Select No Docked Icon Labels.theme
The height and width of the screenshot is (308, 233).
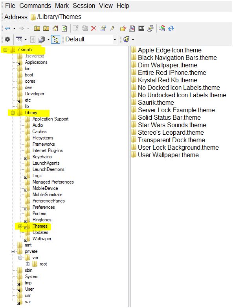pos(179,87)
